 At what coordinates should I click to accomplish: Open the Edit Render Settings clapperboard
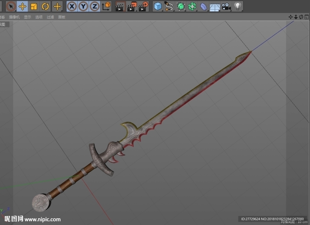[143, 6]
